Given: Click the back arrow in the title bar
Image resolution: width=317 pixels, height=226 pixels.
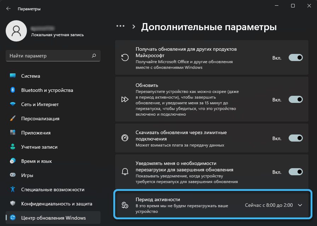Looking at the screenshot, I should 9,9.
